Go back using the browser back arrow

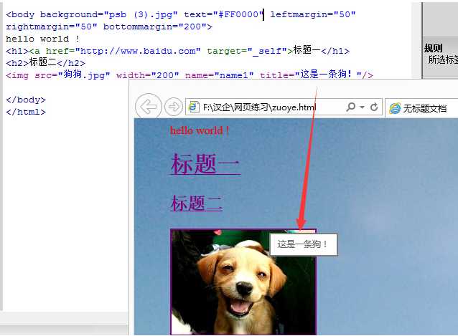pyautogui.click(x=149, y=107)
